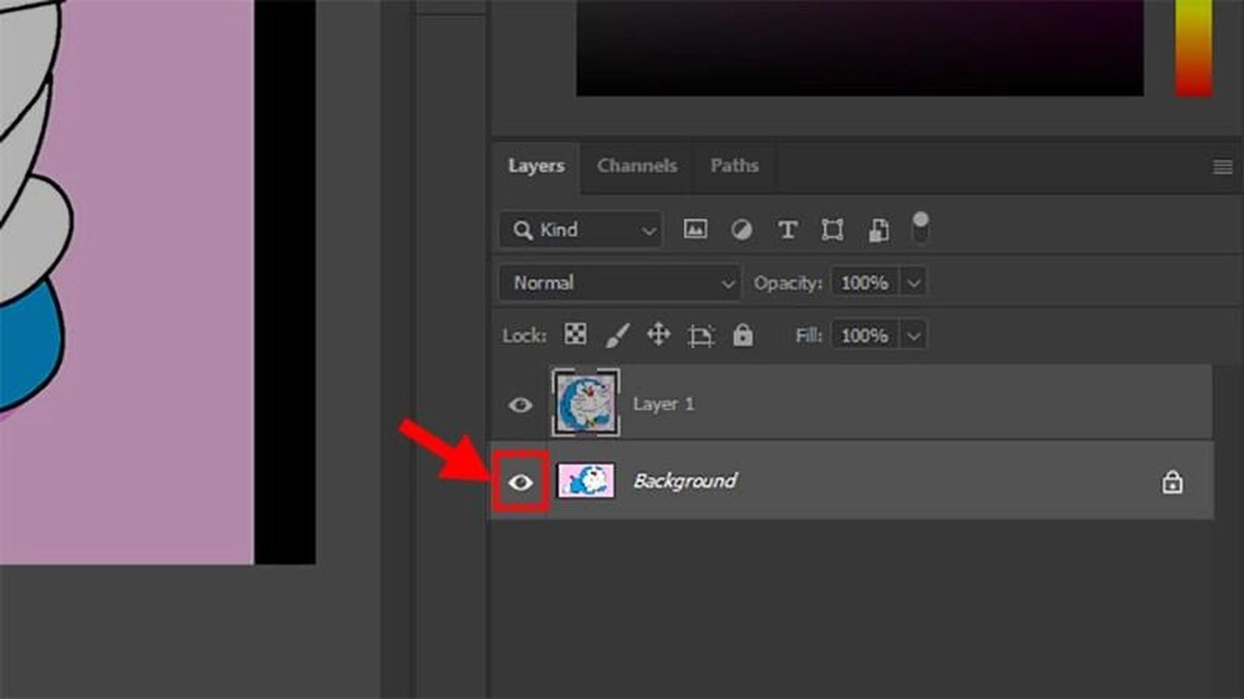This screenshot has height=699, width=1244.
Task: Expand the Fill slider arrow
Action: click(913, 336)
